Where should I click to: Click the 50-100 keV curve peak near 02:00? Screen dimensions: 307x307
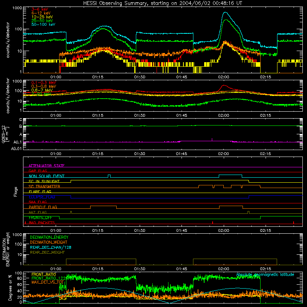tap(226, 12)
